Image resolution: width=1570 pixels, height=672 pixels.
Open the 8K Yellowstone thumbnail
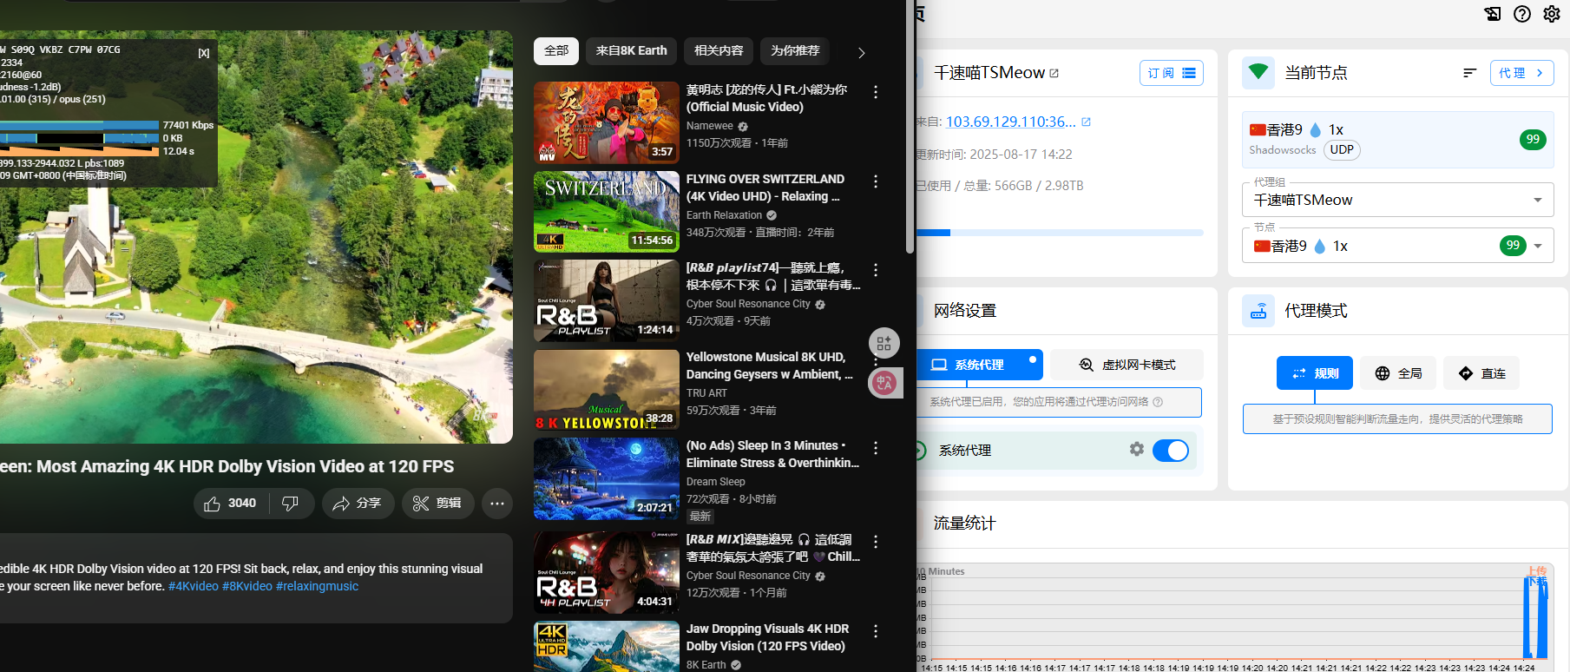607,390
